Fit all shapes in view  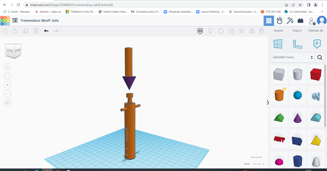[7, 75]
